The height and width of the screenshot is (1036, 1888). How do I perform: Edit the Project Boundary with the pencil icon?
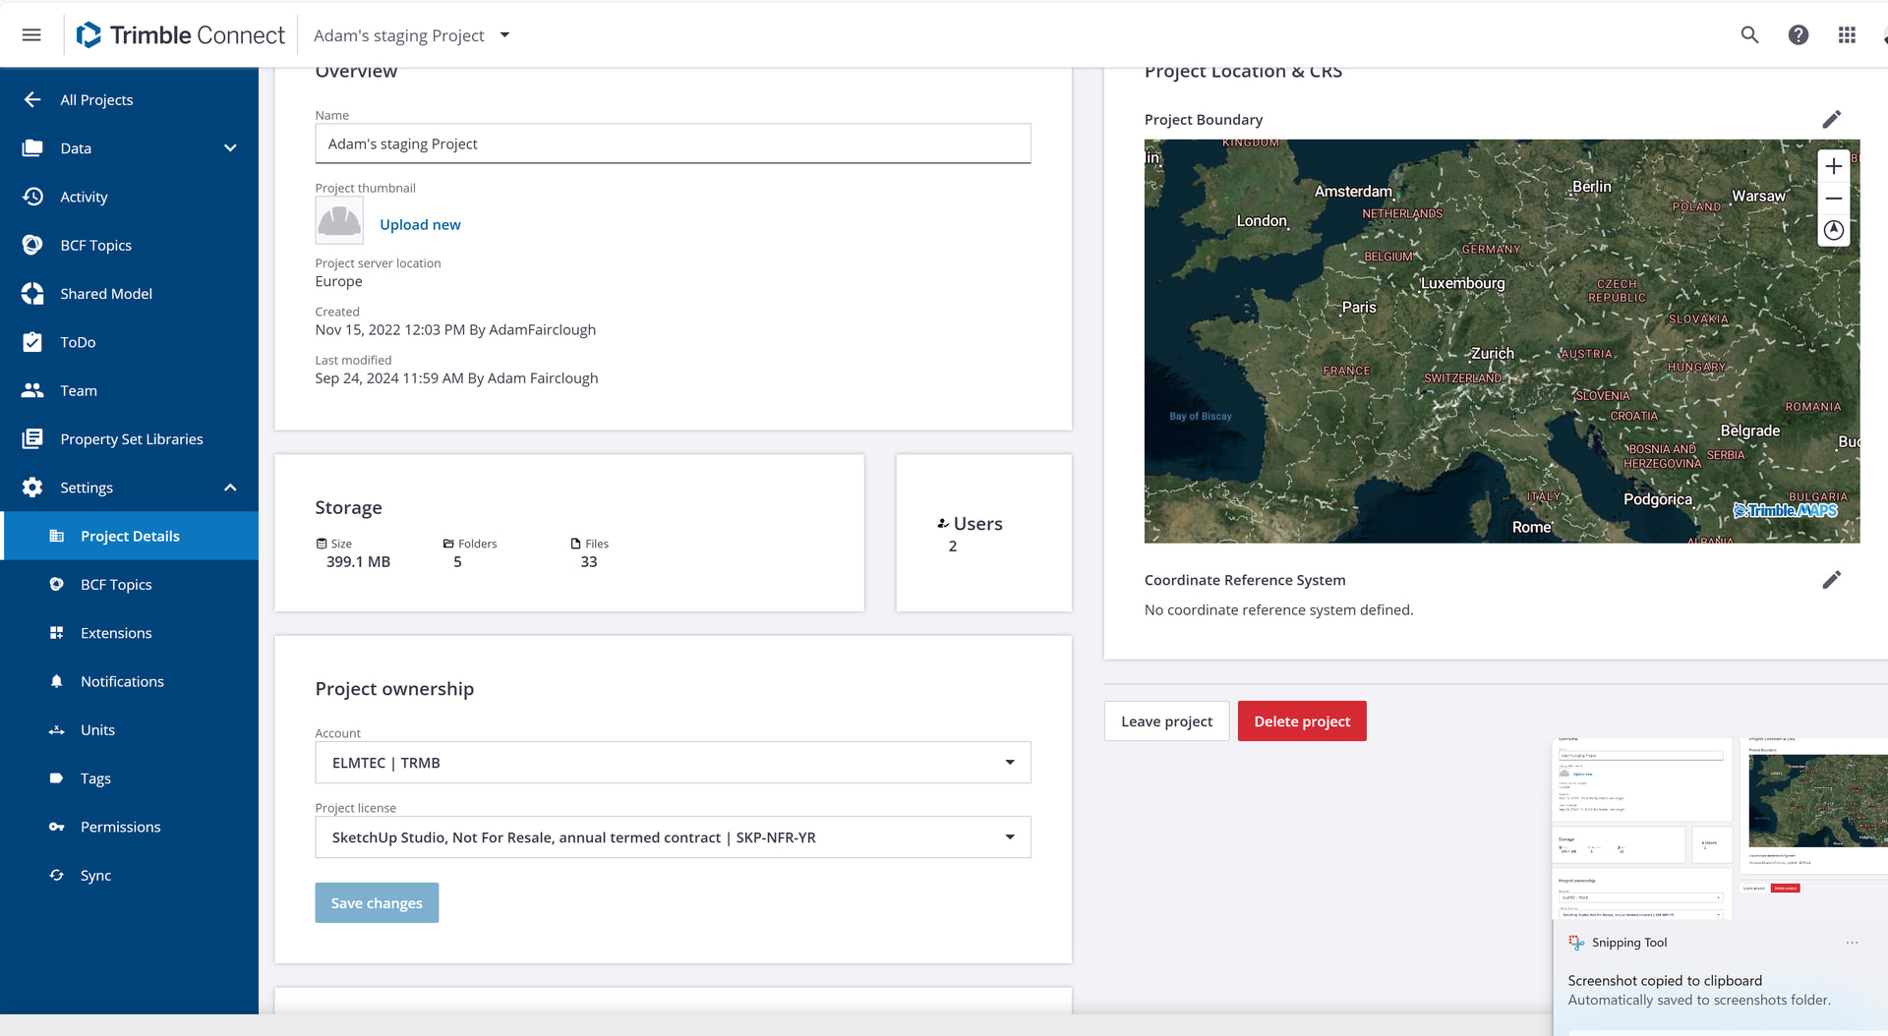click(x=1832, y=119)
